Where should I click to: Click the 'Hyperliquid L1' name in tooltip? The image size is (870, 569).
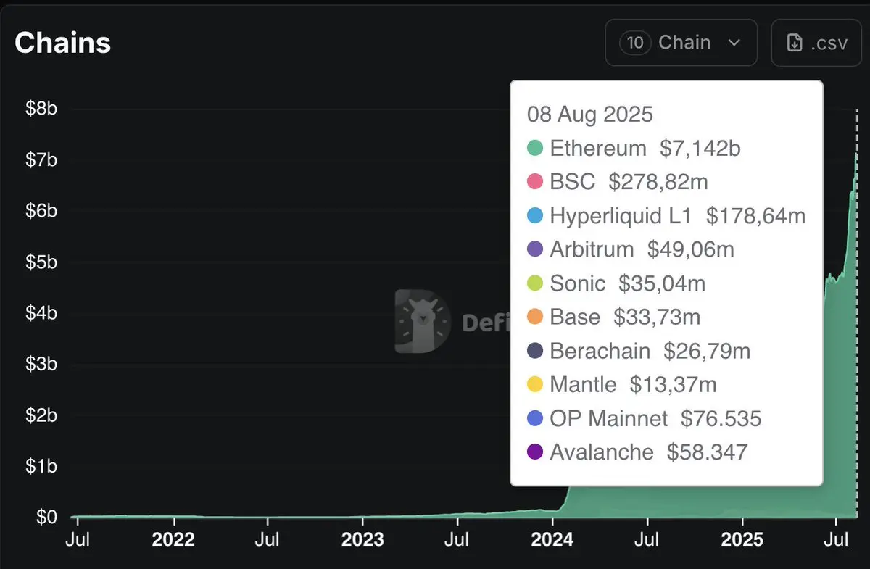tap(621, 216)
